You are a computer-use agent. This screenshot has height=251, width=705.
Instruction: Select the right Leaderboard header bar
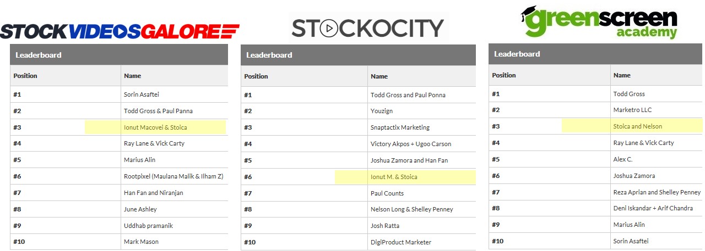tap(595, 54)
